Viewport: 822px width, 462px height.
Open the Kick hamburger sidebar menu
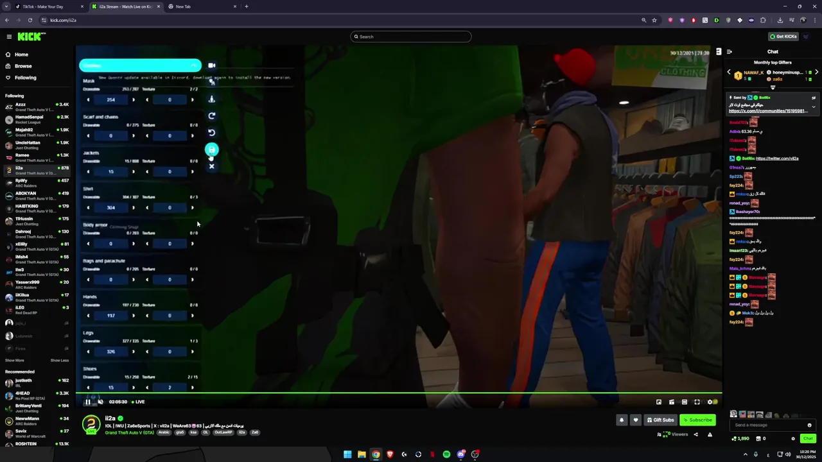[x=9, y=37]
